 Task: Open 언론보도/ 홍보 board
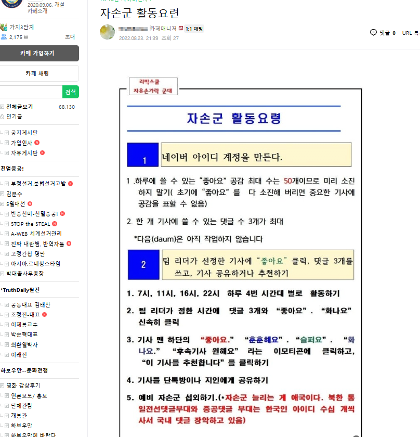pyautogui.click(x=29, y=396)
